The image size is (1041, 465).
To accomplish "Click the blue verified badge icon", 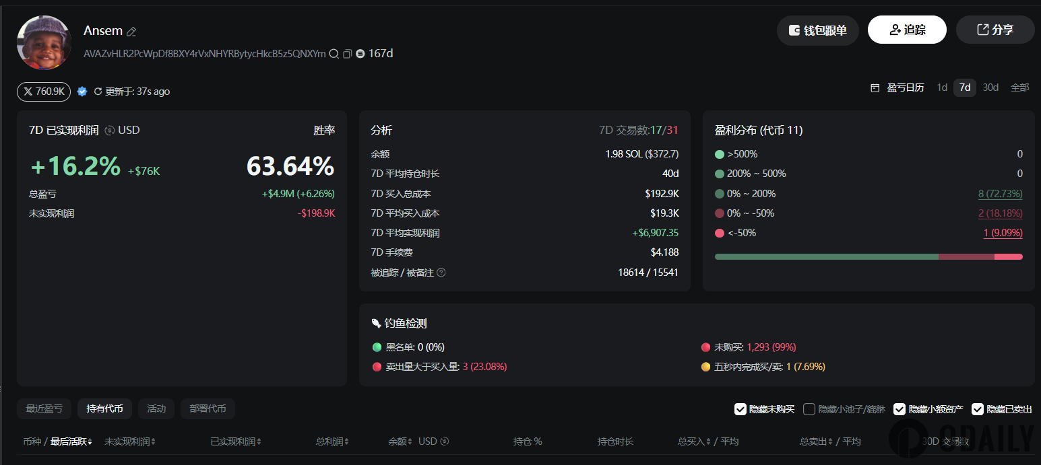I will (82, 92).
